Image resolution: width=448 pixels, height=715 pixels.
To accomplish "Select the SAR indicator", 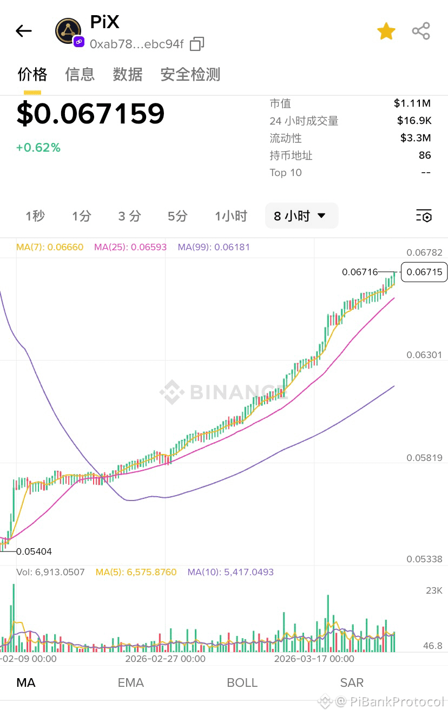I will 352,682.
